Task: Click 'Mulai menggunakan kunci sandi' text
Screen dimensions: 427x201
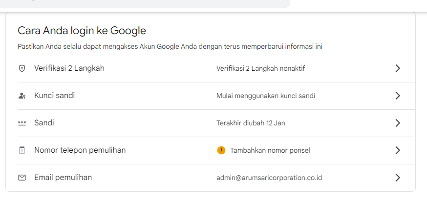Action: [x=265, y=96]
